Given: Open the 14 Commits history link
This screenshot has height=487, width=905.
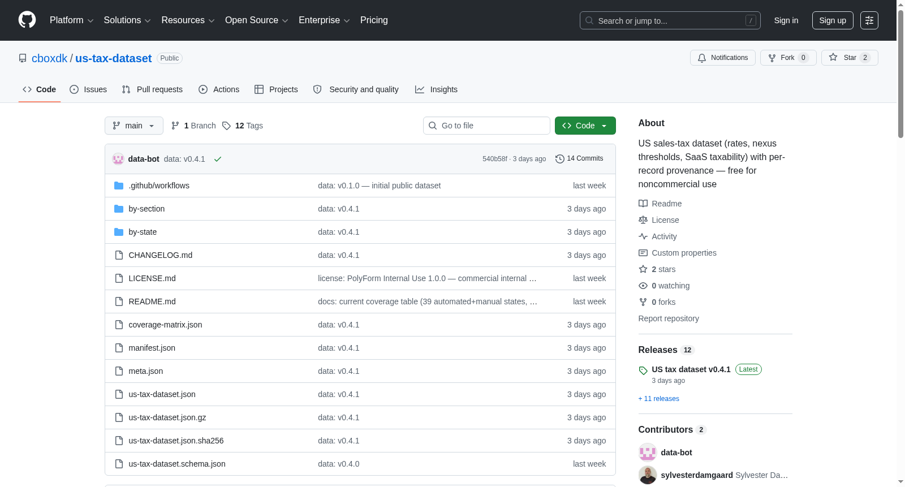Looking at the screenshot, I should point(580,159).
